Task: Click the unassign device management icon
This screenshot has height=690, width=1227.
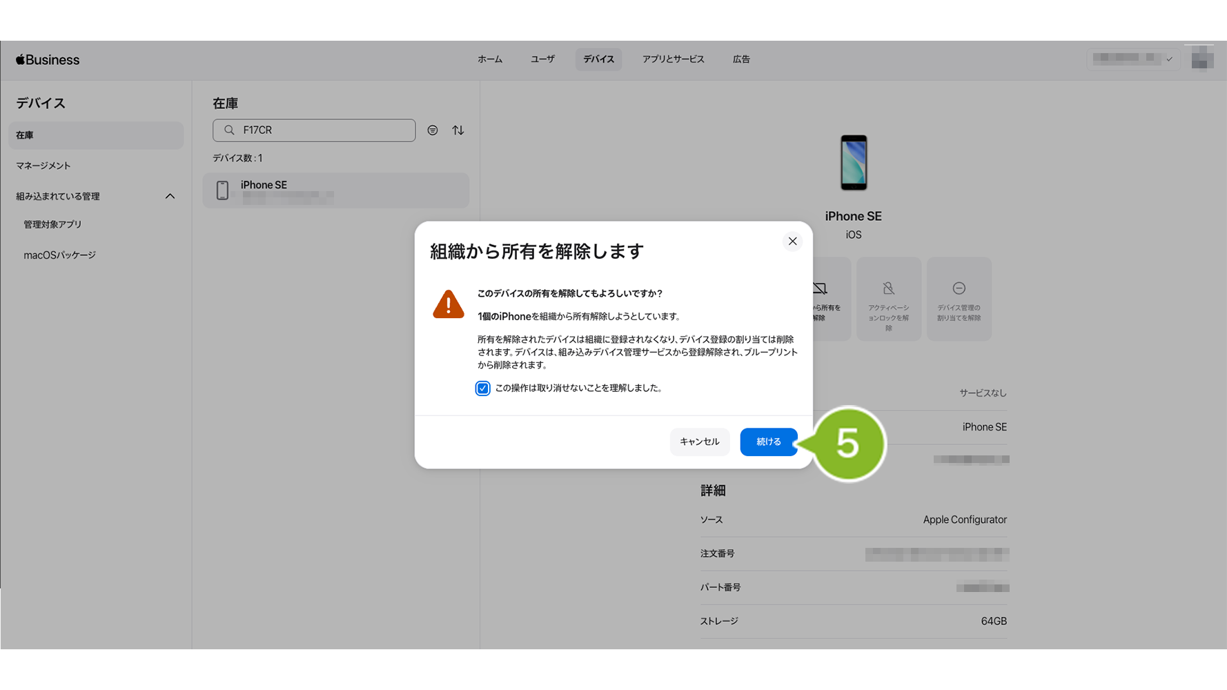Action: tap(959, 288)
